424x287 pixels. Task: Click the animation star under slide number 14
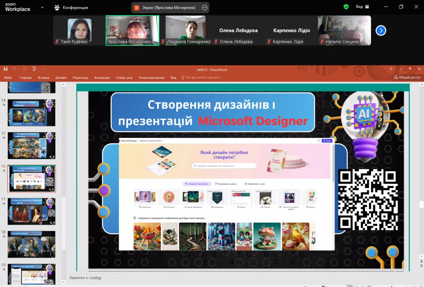click(x=4, y=105)
